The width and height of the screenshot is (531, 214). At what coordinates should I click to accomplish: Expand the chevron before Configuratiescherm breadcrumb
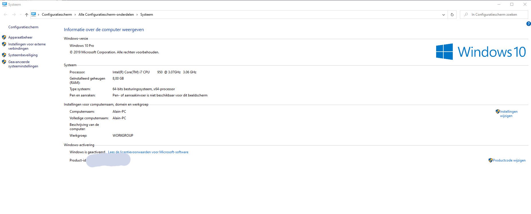pos(39,15)
